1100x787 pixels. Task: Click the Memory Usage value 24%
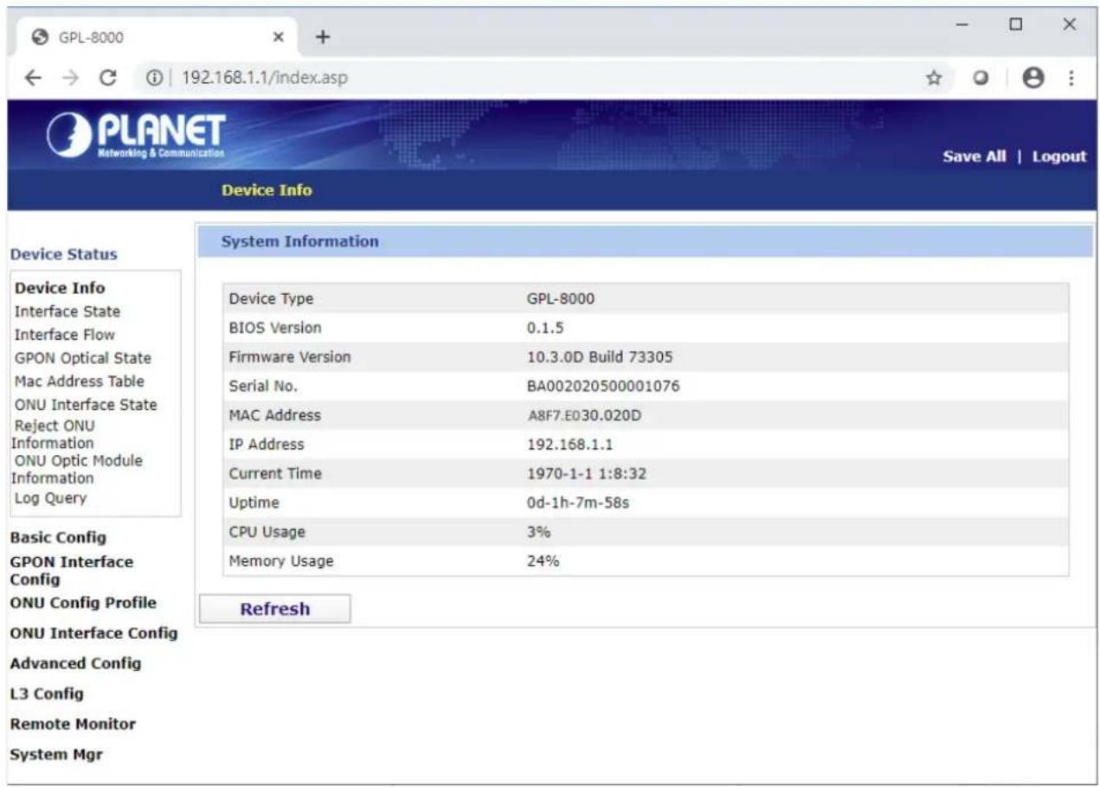544,561
